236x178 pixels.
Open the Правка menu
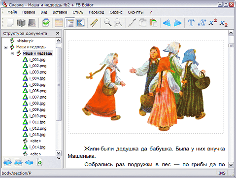click(x=29, y=12)
